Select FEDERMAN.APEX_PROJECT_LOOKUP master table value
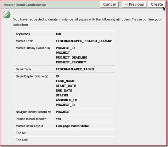The height and width of the screenshot is (147, 168). click(84, 41)
